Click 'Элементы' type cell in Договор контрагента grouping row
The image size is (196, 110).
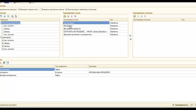coord(119,29)
